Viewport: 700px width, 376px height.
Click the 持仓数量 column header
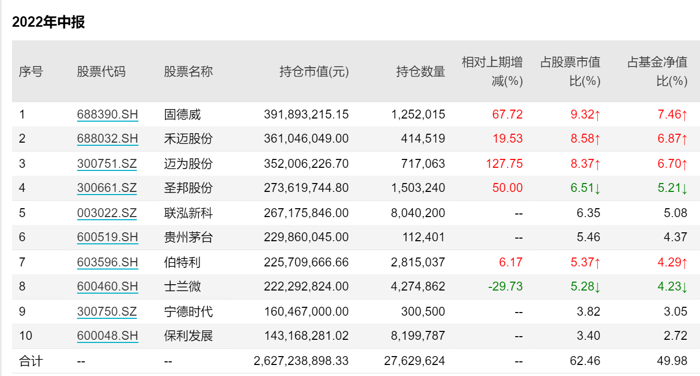(x=421, y=71)
